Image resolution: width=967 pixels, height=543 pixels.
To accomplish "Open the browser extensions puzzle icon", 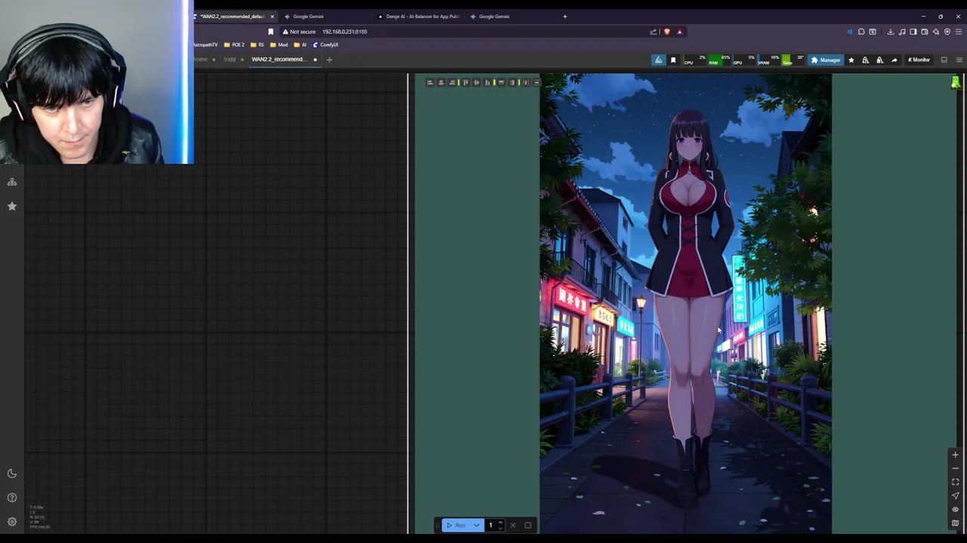I will click(x=861, y=32).
